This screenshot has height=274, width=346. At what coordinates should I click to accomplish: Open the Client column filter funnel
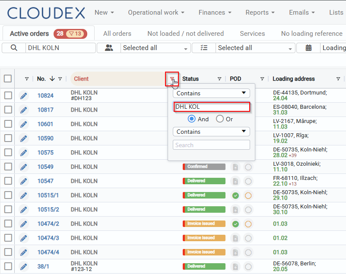point(172,79)
